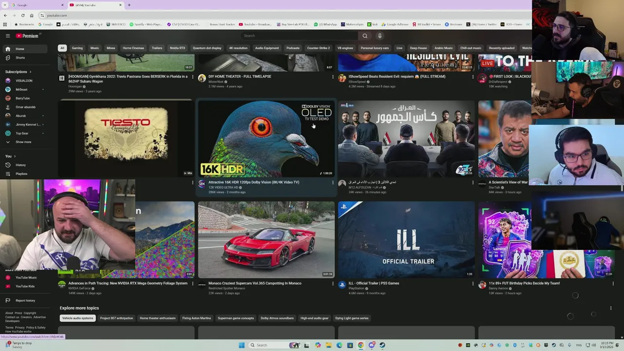Open more options for Explore more topics
This screenshot has height=351, width=624.
pyautogui.click(x=611, y=308)
